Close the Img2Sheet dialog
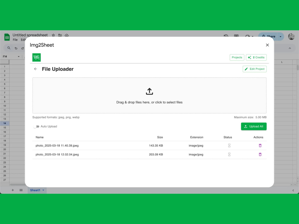This screenshot has width=299, height=224. click(267, 45)
